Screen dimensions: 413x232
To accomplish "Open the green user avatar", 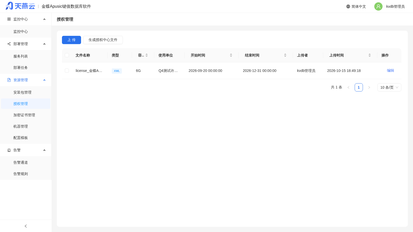I will (x=378, y=6).
